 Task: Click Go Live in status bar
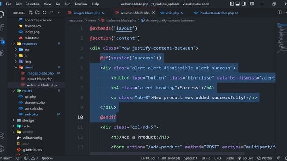(246, 158)
